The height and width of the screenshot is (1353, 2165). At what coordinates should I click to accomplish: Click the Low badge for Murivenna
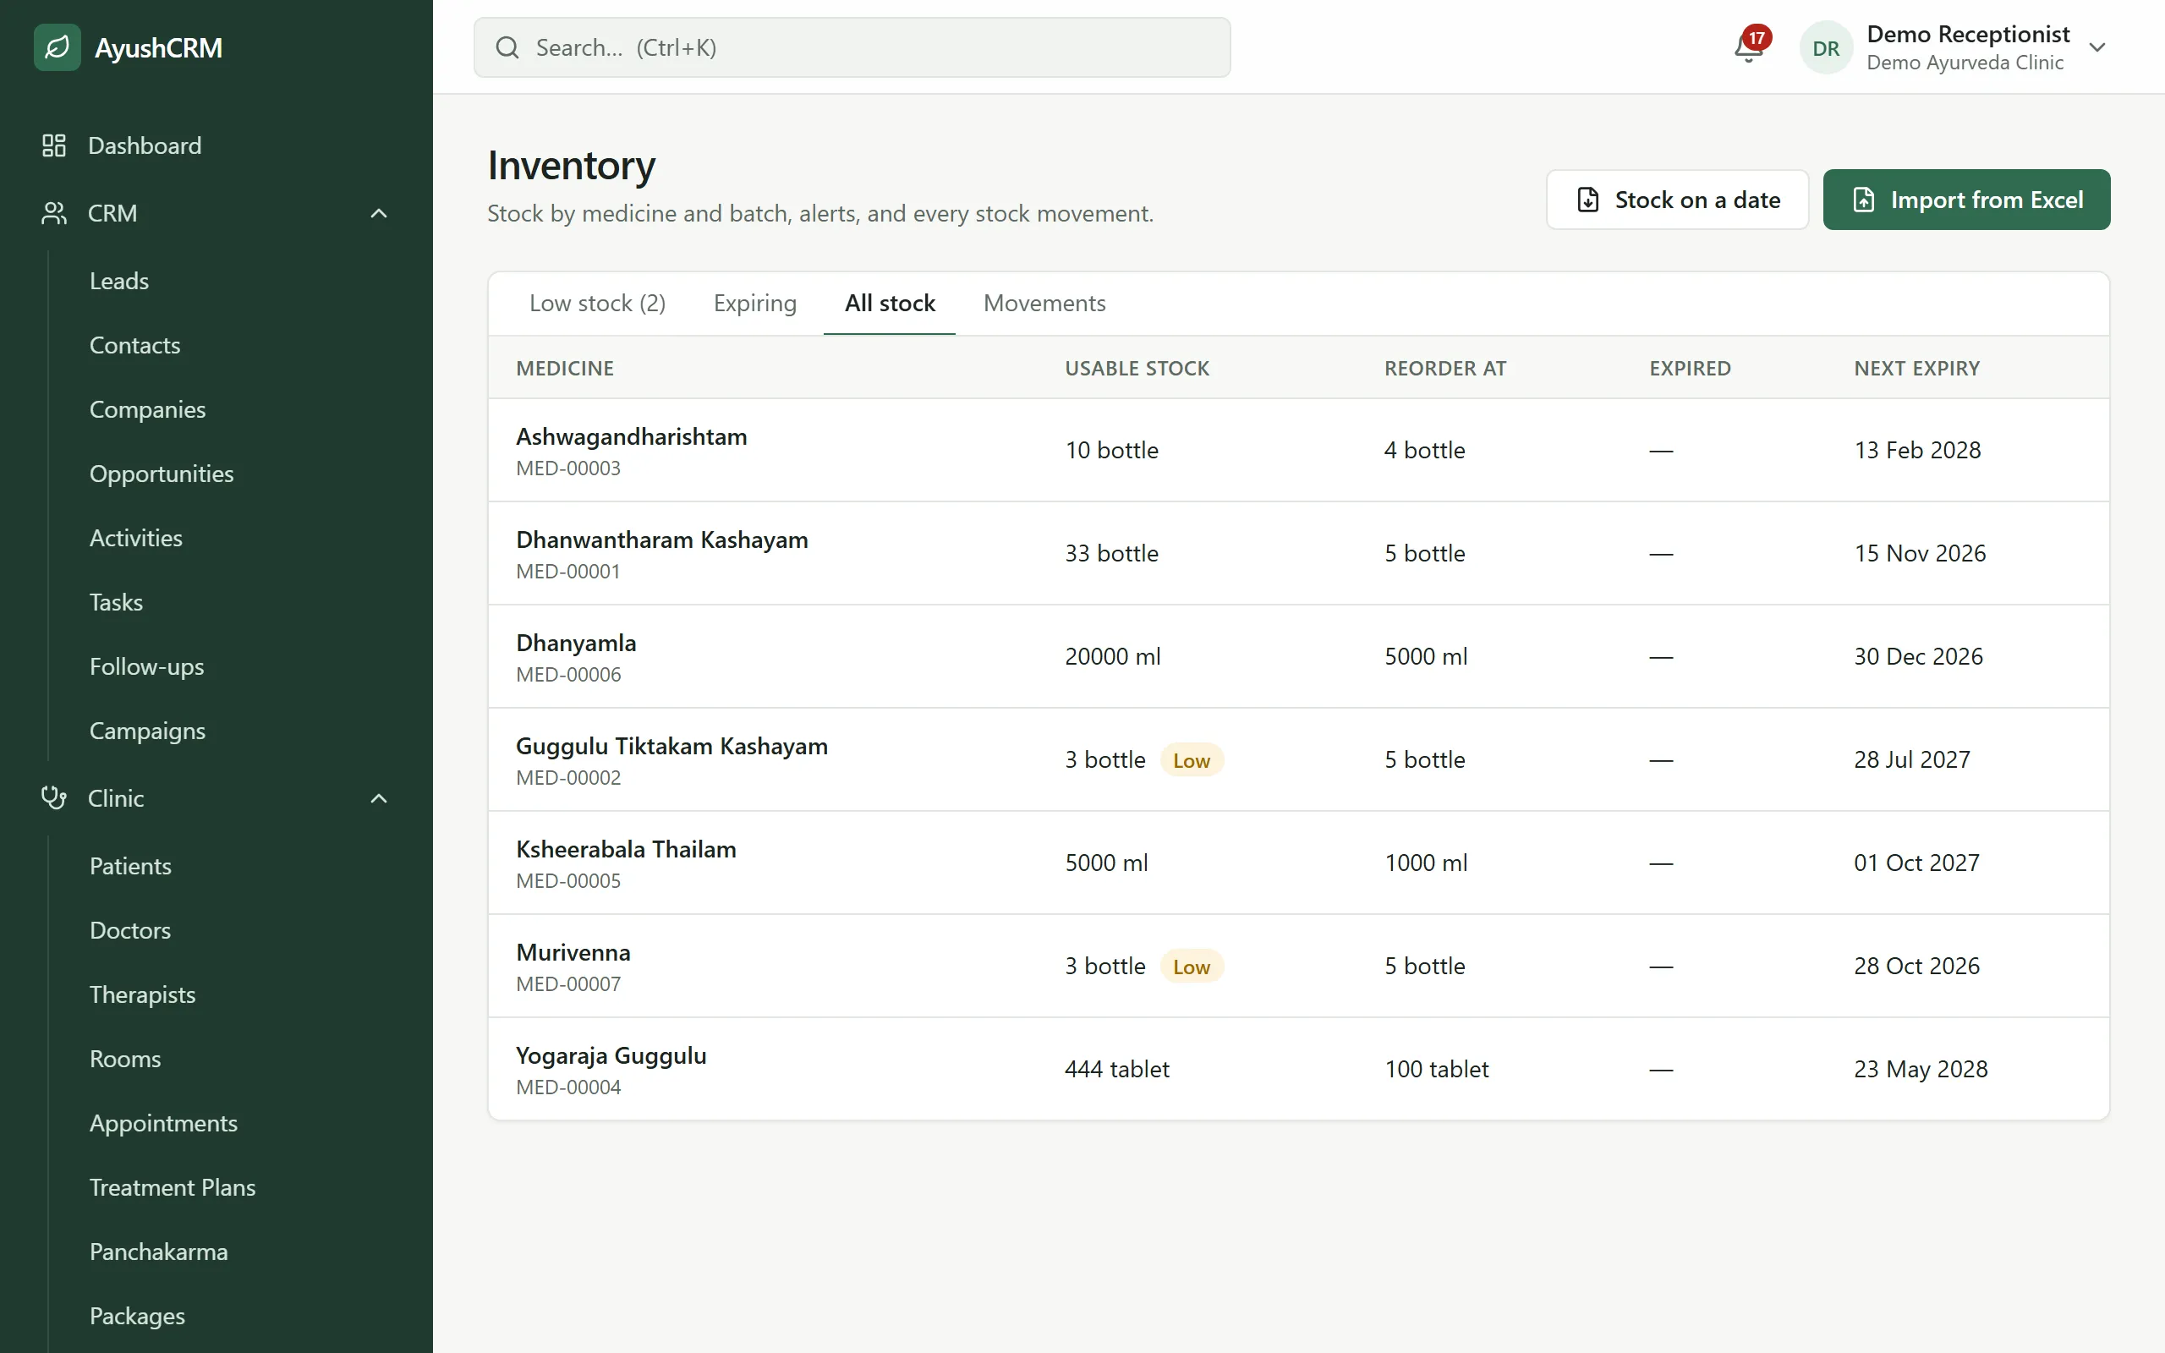(x=1191, y=967)
